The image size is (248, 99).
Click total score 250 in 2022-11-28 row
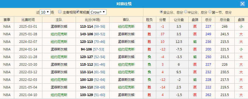pos(208,57)
